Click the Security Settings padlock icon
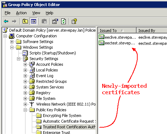Viewport: 167px width, 134px height. (25, 59)
